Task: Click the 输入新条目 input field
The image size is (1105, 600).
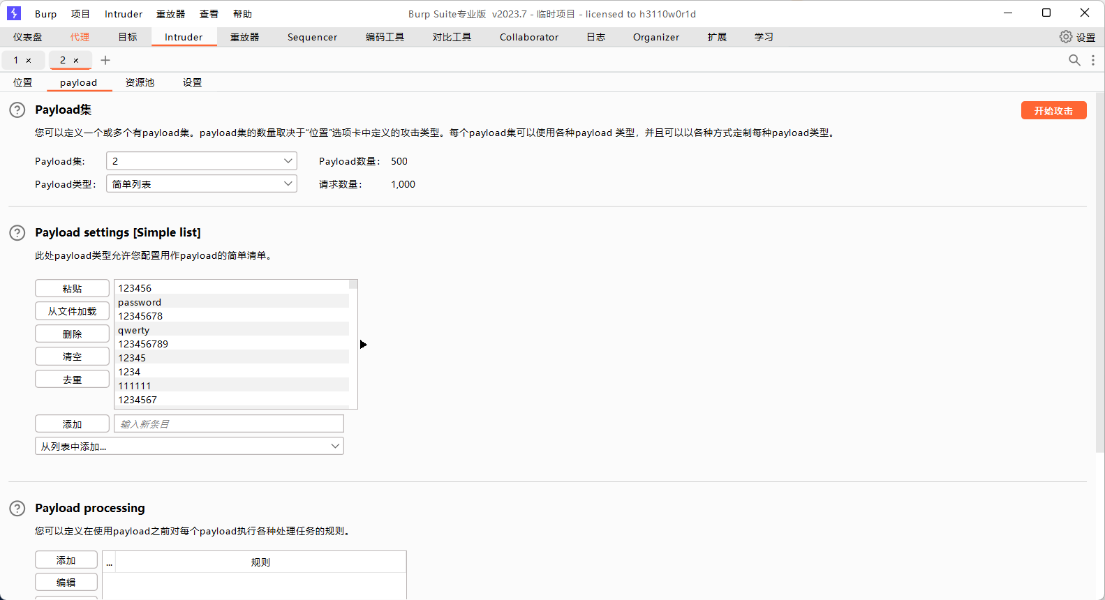Action: click(229, 423)
